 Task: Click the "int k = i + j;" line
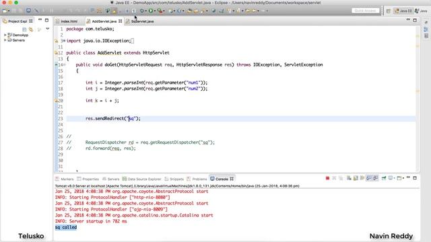[x=102, y=101]
